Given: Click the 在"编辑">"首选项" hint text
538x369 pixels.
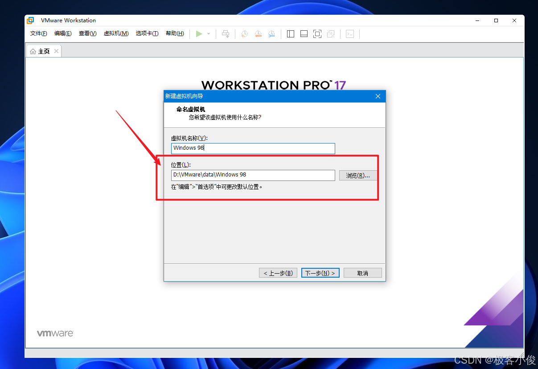Looking at the screenshot, I should tap(217, 187).
